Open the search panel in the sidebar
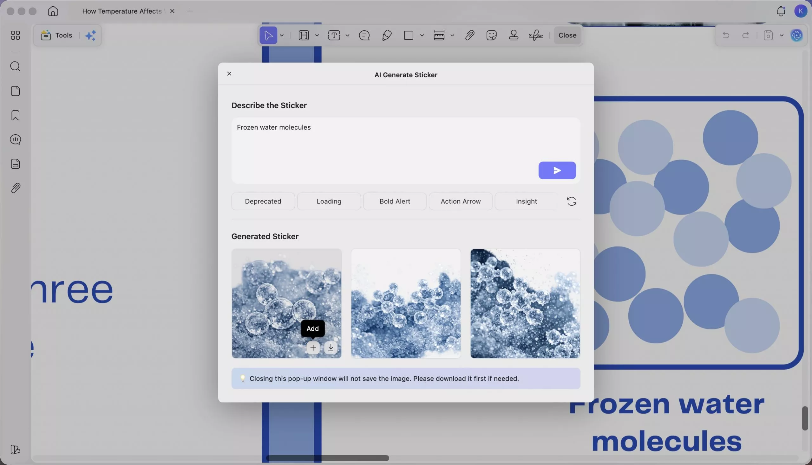Image resolution: width=812 pixels, height=465 pixels. point(15,67)
